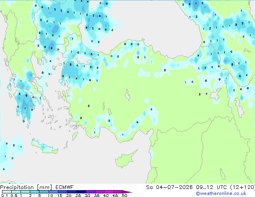Click the 1–2 mm legend swatch

pos(25,192)
